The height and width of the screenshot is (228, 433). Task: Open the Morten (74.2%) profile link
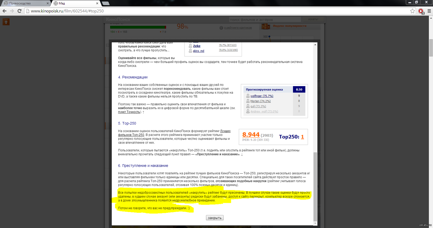260,101
